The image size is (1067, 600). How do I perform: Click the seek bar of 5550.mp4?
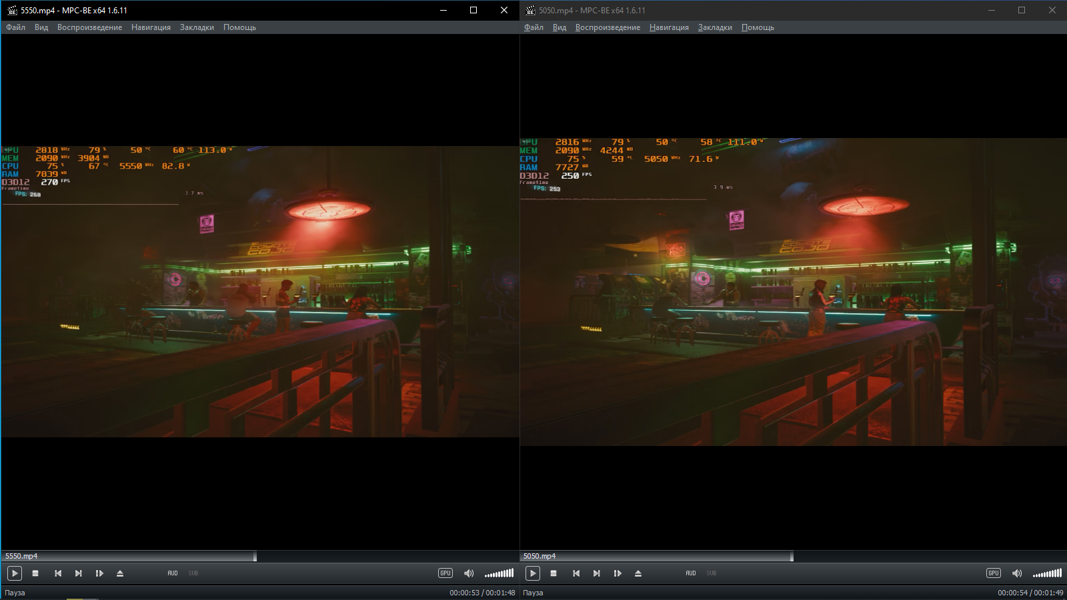pyautogui.click(x=260, y=556)
